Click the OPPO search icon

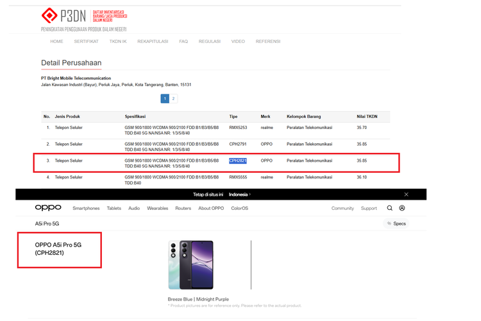click(389, 208)
